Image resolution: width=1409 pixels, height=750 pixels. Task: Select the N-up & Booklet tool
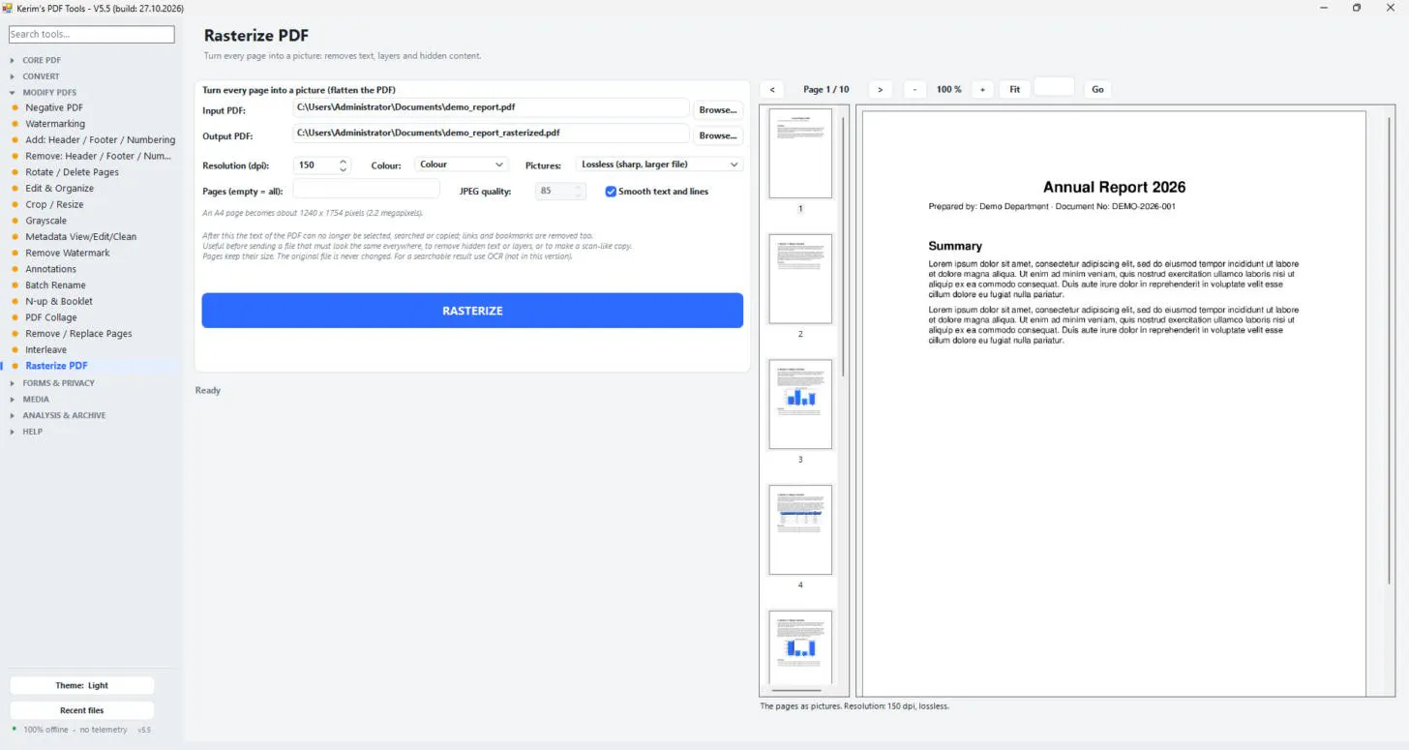click(59, 301)
